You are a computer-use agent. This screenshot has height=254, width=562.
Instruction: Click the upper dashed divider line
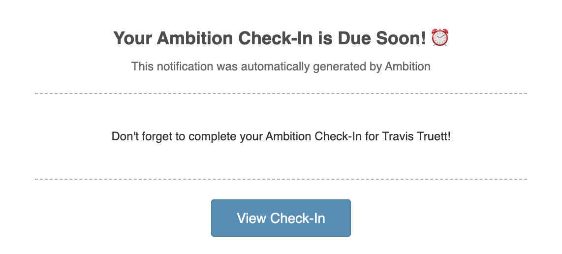281,93
